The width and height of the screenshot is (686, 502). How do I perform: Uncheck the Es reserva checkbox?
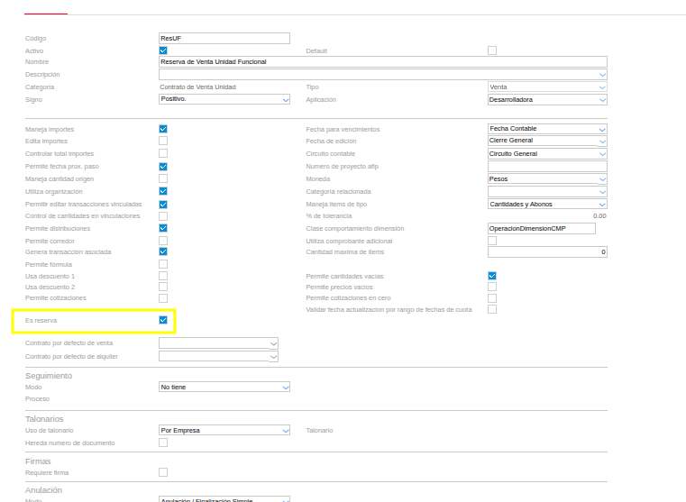click(163, 320)
